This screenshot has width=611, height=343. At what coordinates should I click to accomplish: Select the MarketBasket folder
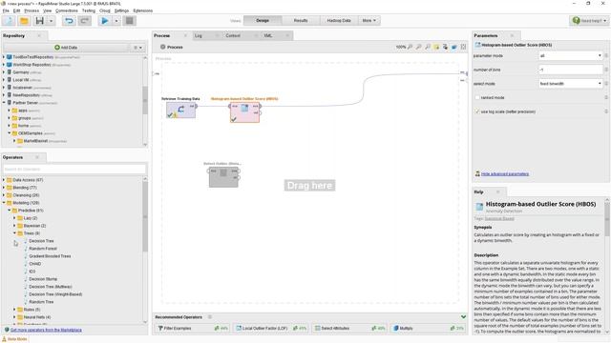click(35, 141)
